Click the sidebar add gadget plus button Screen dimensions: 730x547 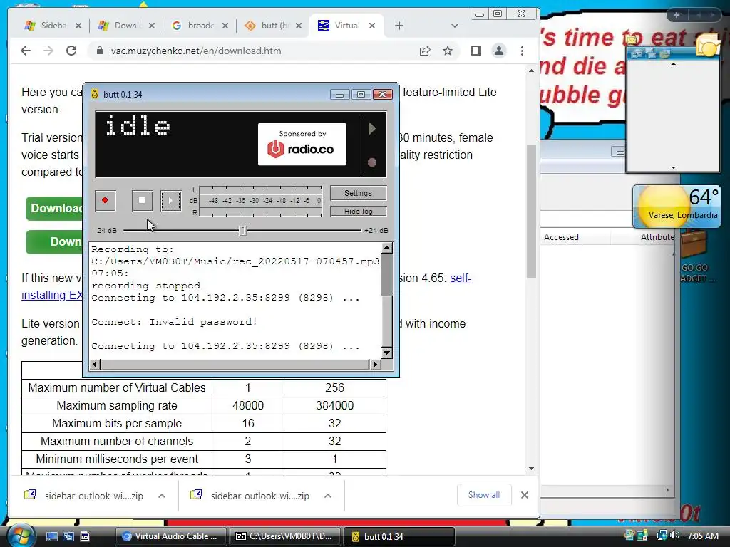[677, 15]
